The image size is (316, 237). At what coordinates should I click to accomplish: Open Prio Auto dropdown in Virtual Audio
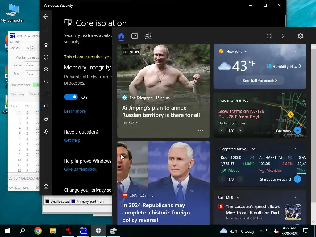(x=32, y=73)
